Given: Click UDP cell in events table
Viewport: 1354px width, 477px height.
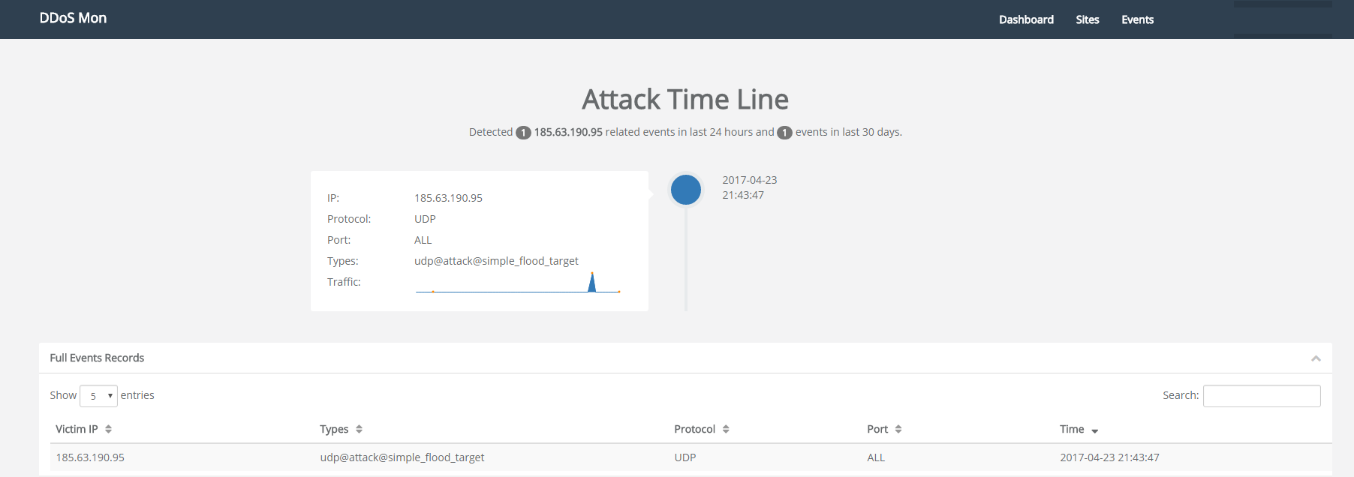Looking at the screenshot, I should click(x=685, y=457).
